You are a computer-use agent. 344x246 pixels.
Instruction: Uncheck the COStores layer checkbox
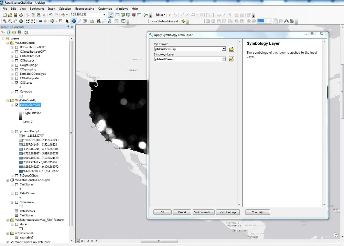click(17, 83)
